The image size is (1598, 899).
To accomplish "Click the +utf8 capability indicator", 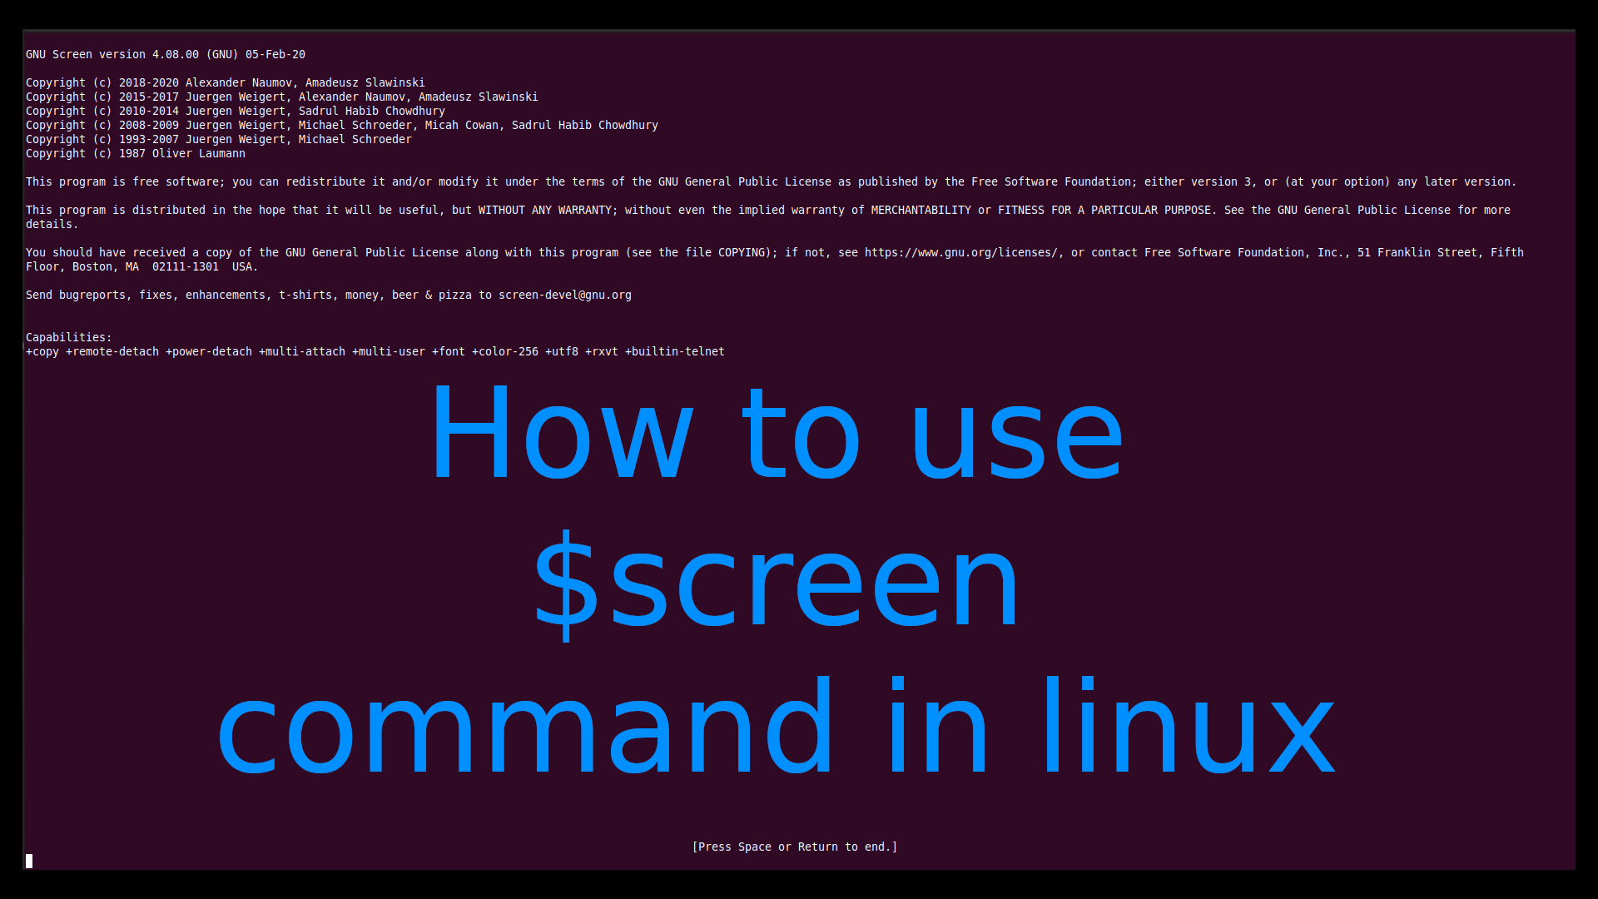I will click(562, 351).
